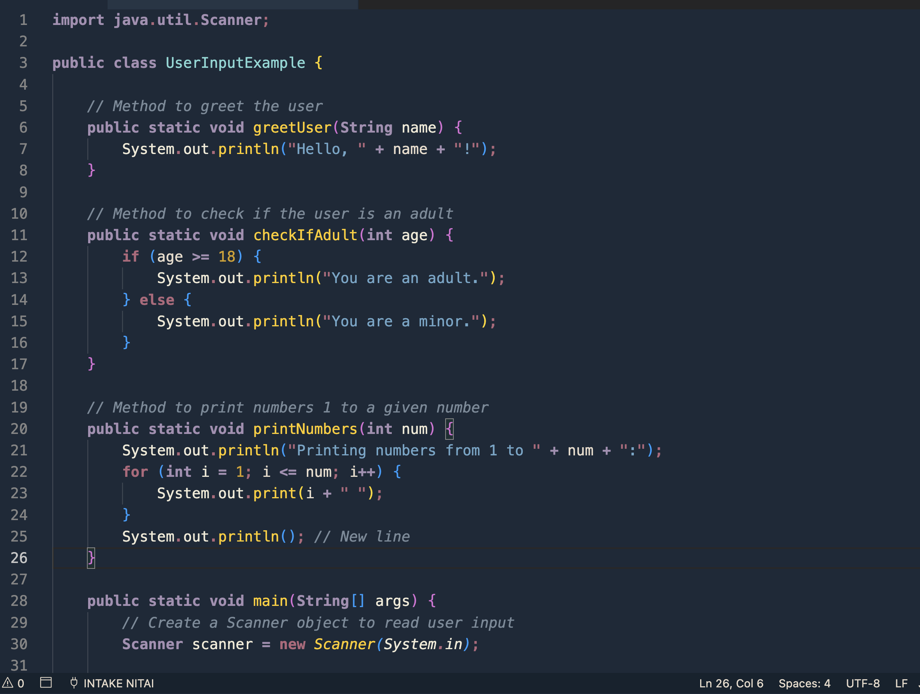Click line number 3 in the gutter
Image resolution: width=920 pixels, height=694 pixels.
click(23, 63)
